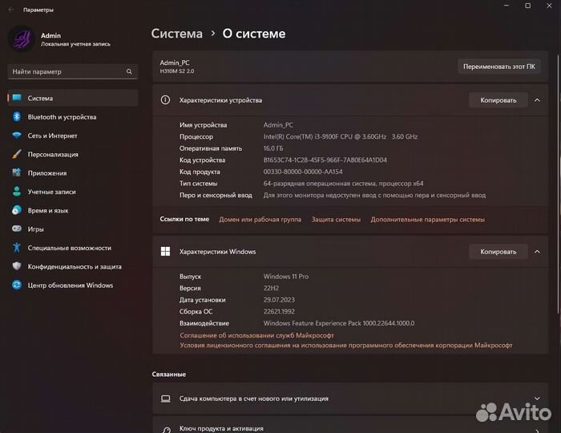Click the Код устройства value
The height and width of the screenshot is (433, 561).
[325, 160]
